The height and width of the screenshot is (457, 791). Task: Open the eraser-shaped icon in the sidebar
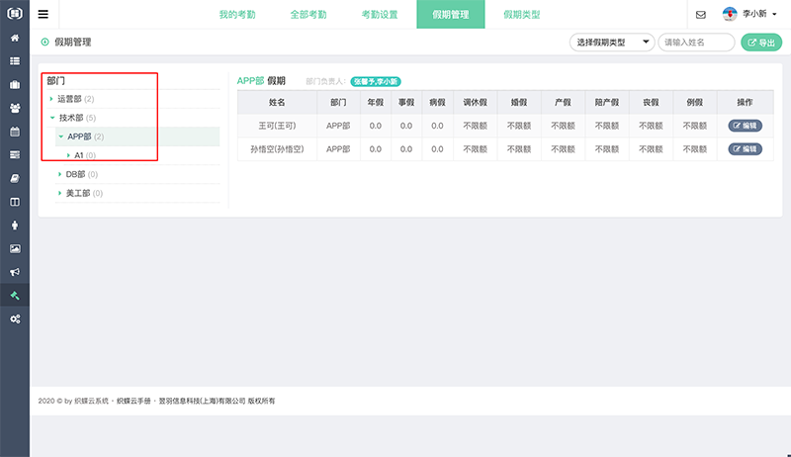pos(15,178)
